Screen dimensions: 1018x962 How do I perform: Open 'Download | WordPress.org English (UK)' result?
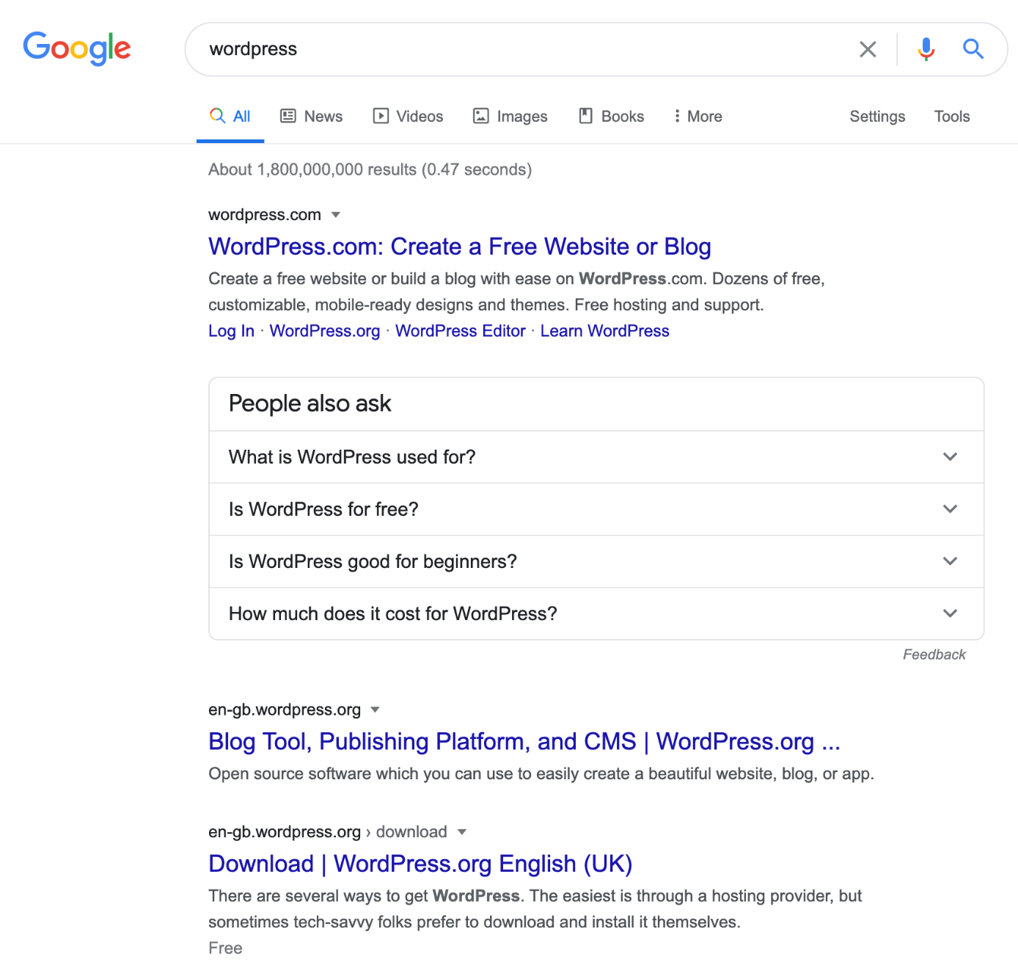420,864
